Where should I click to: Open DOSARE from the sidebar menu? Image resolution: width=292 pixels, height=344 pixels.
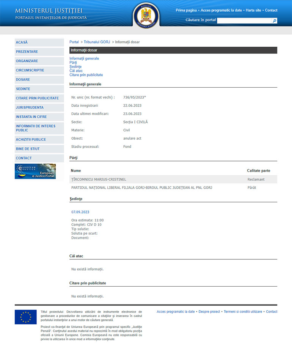tap(39, 80)
